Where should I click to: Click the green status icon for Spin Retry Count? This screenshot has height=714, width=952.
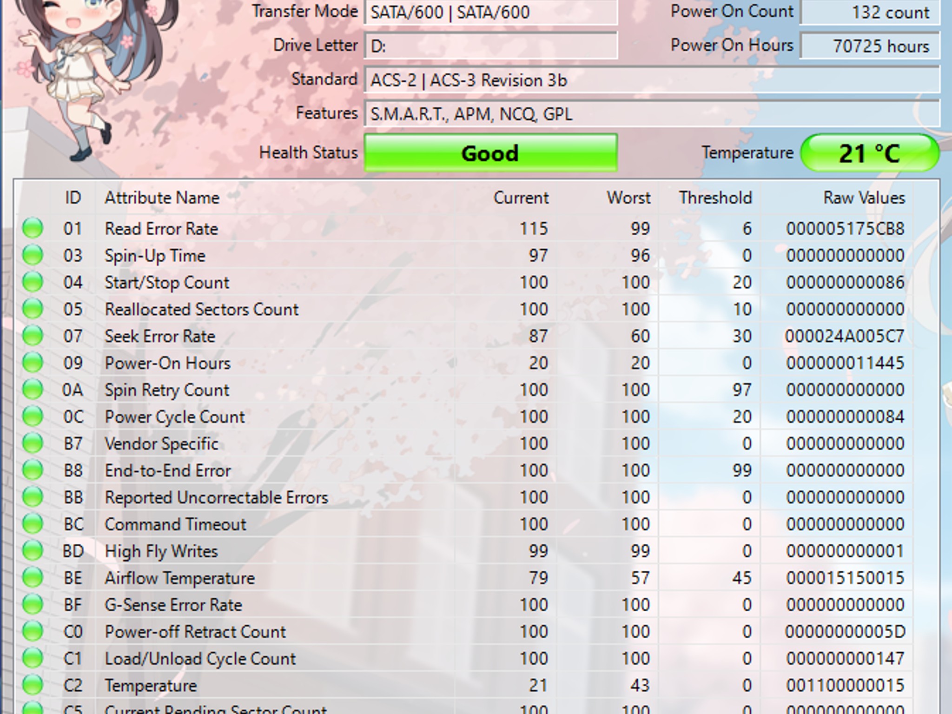pyautogui.click(x=33, y=390)
